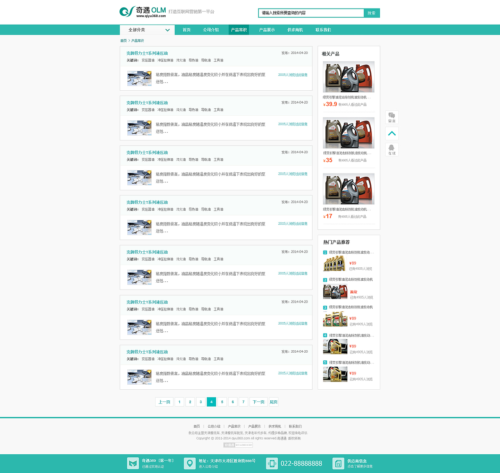Click the supplier info document icon

pos(338,463)
